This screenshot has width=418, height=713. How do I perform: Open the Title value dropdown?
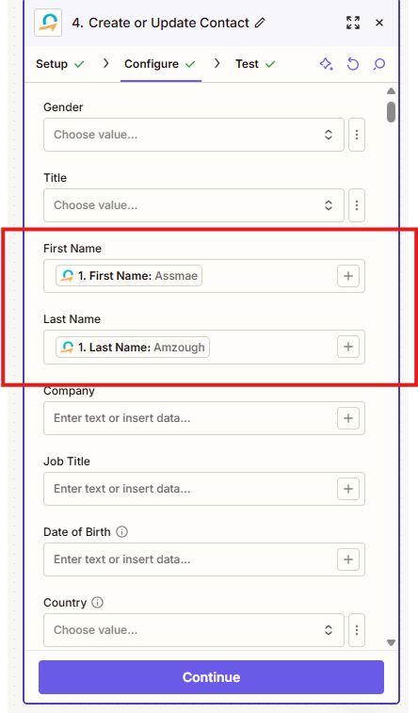[x=194, y=205]
